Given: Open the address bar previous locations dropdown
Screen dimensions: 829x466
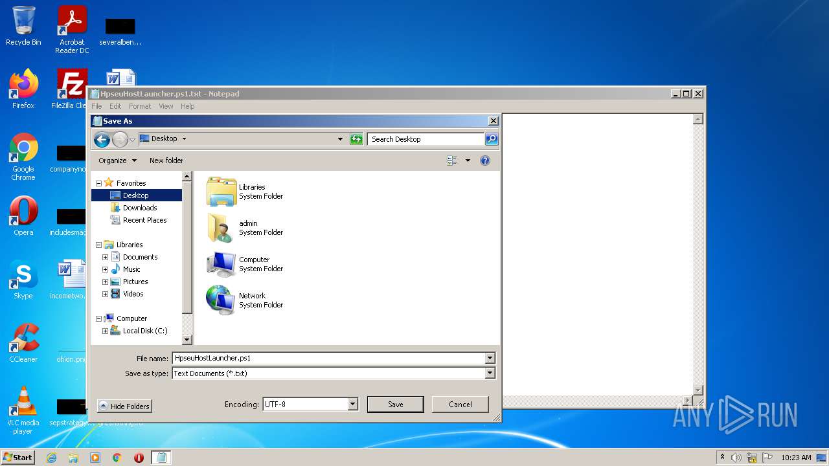Looking at the screenshot, I should [340, 139].
